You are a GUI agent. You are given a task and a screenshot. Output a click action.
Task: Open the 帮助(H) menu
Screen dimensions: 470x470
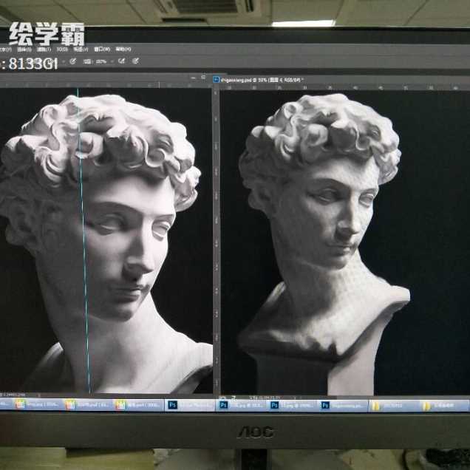click(x=123, y=50)
